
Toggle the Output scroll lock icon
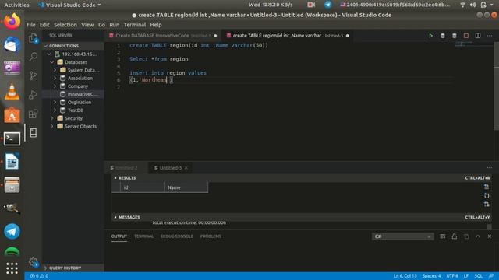coord(455,236)
